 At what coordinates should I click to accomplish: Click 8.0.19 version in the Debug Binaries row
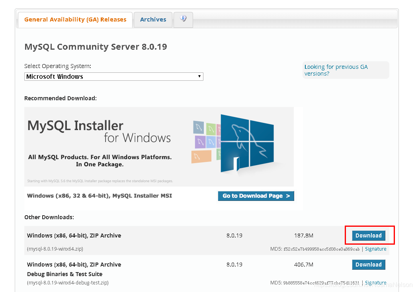point(234,265)
